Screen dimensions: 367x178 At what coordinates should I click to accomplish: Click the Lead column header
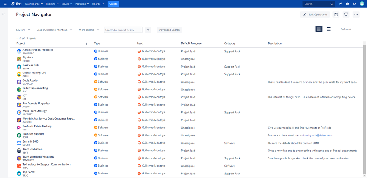tap(140, 43)
